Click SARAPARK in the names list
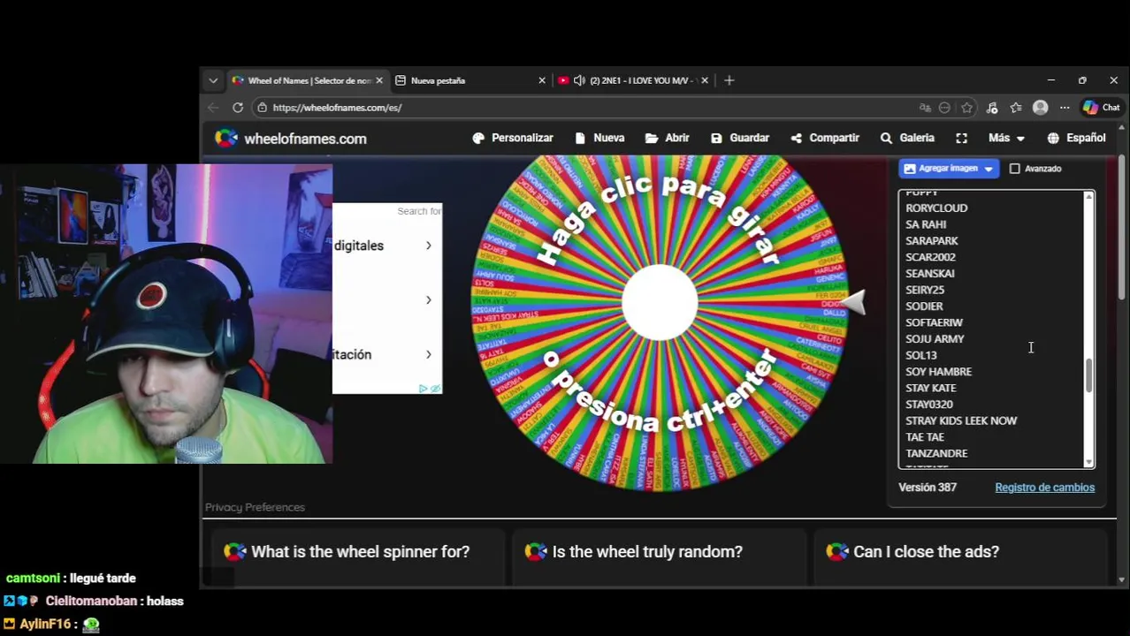The width and height of the screenshot is (1130, 636). coord(932,240)
